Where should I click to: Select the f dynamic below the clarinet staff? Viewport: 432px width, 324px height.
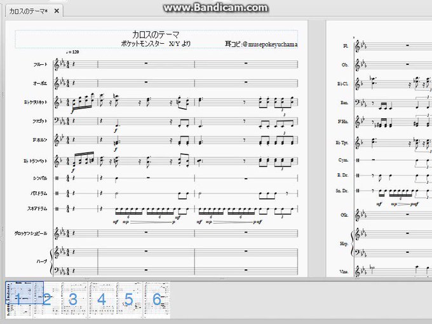73,112
